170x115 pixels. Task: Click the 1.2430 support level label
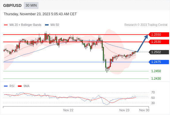pyautogui.click(x=156, y=78)
